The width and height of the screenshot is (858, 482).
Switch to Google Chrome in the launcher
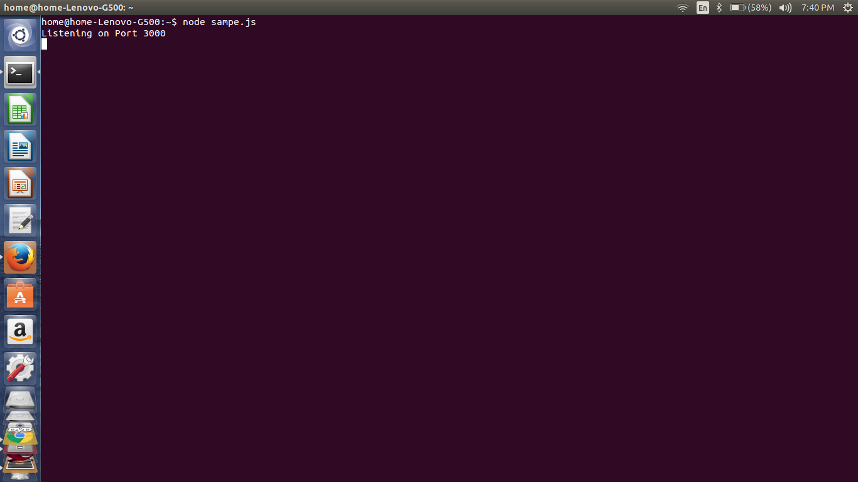20,436
